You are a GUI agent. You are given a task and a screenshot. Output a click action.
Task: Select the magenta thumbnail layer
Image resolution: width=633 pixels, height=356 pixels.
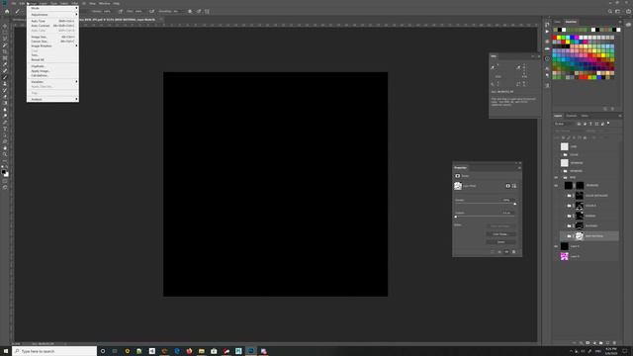pyautogui.click(x=565, y=256)
